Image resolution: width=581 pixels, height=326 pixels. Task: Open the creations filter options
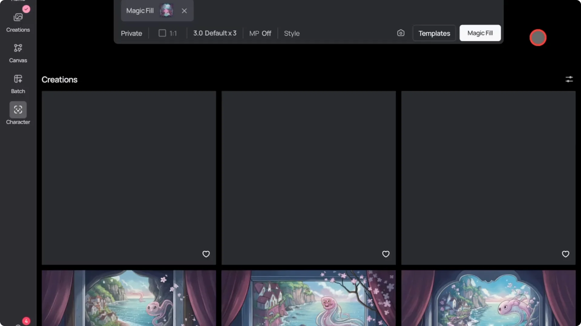(x=569, y=79)
